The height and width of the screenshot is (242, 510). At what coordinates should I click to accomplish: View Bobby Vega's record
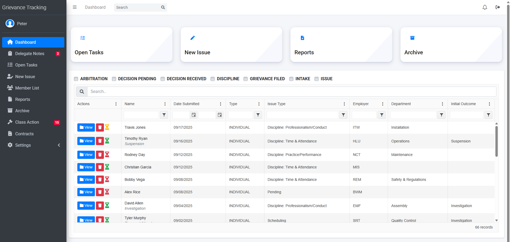coord(86,180)
